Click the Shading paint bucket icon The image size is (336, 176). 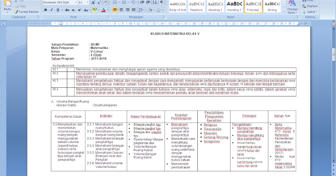[x=150, y=10]
